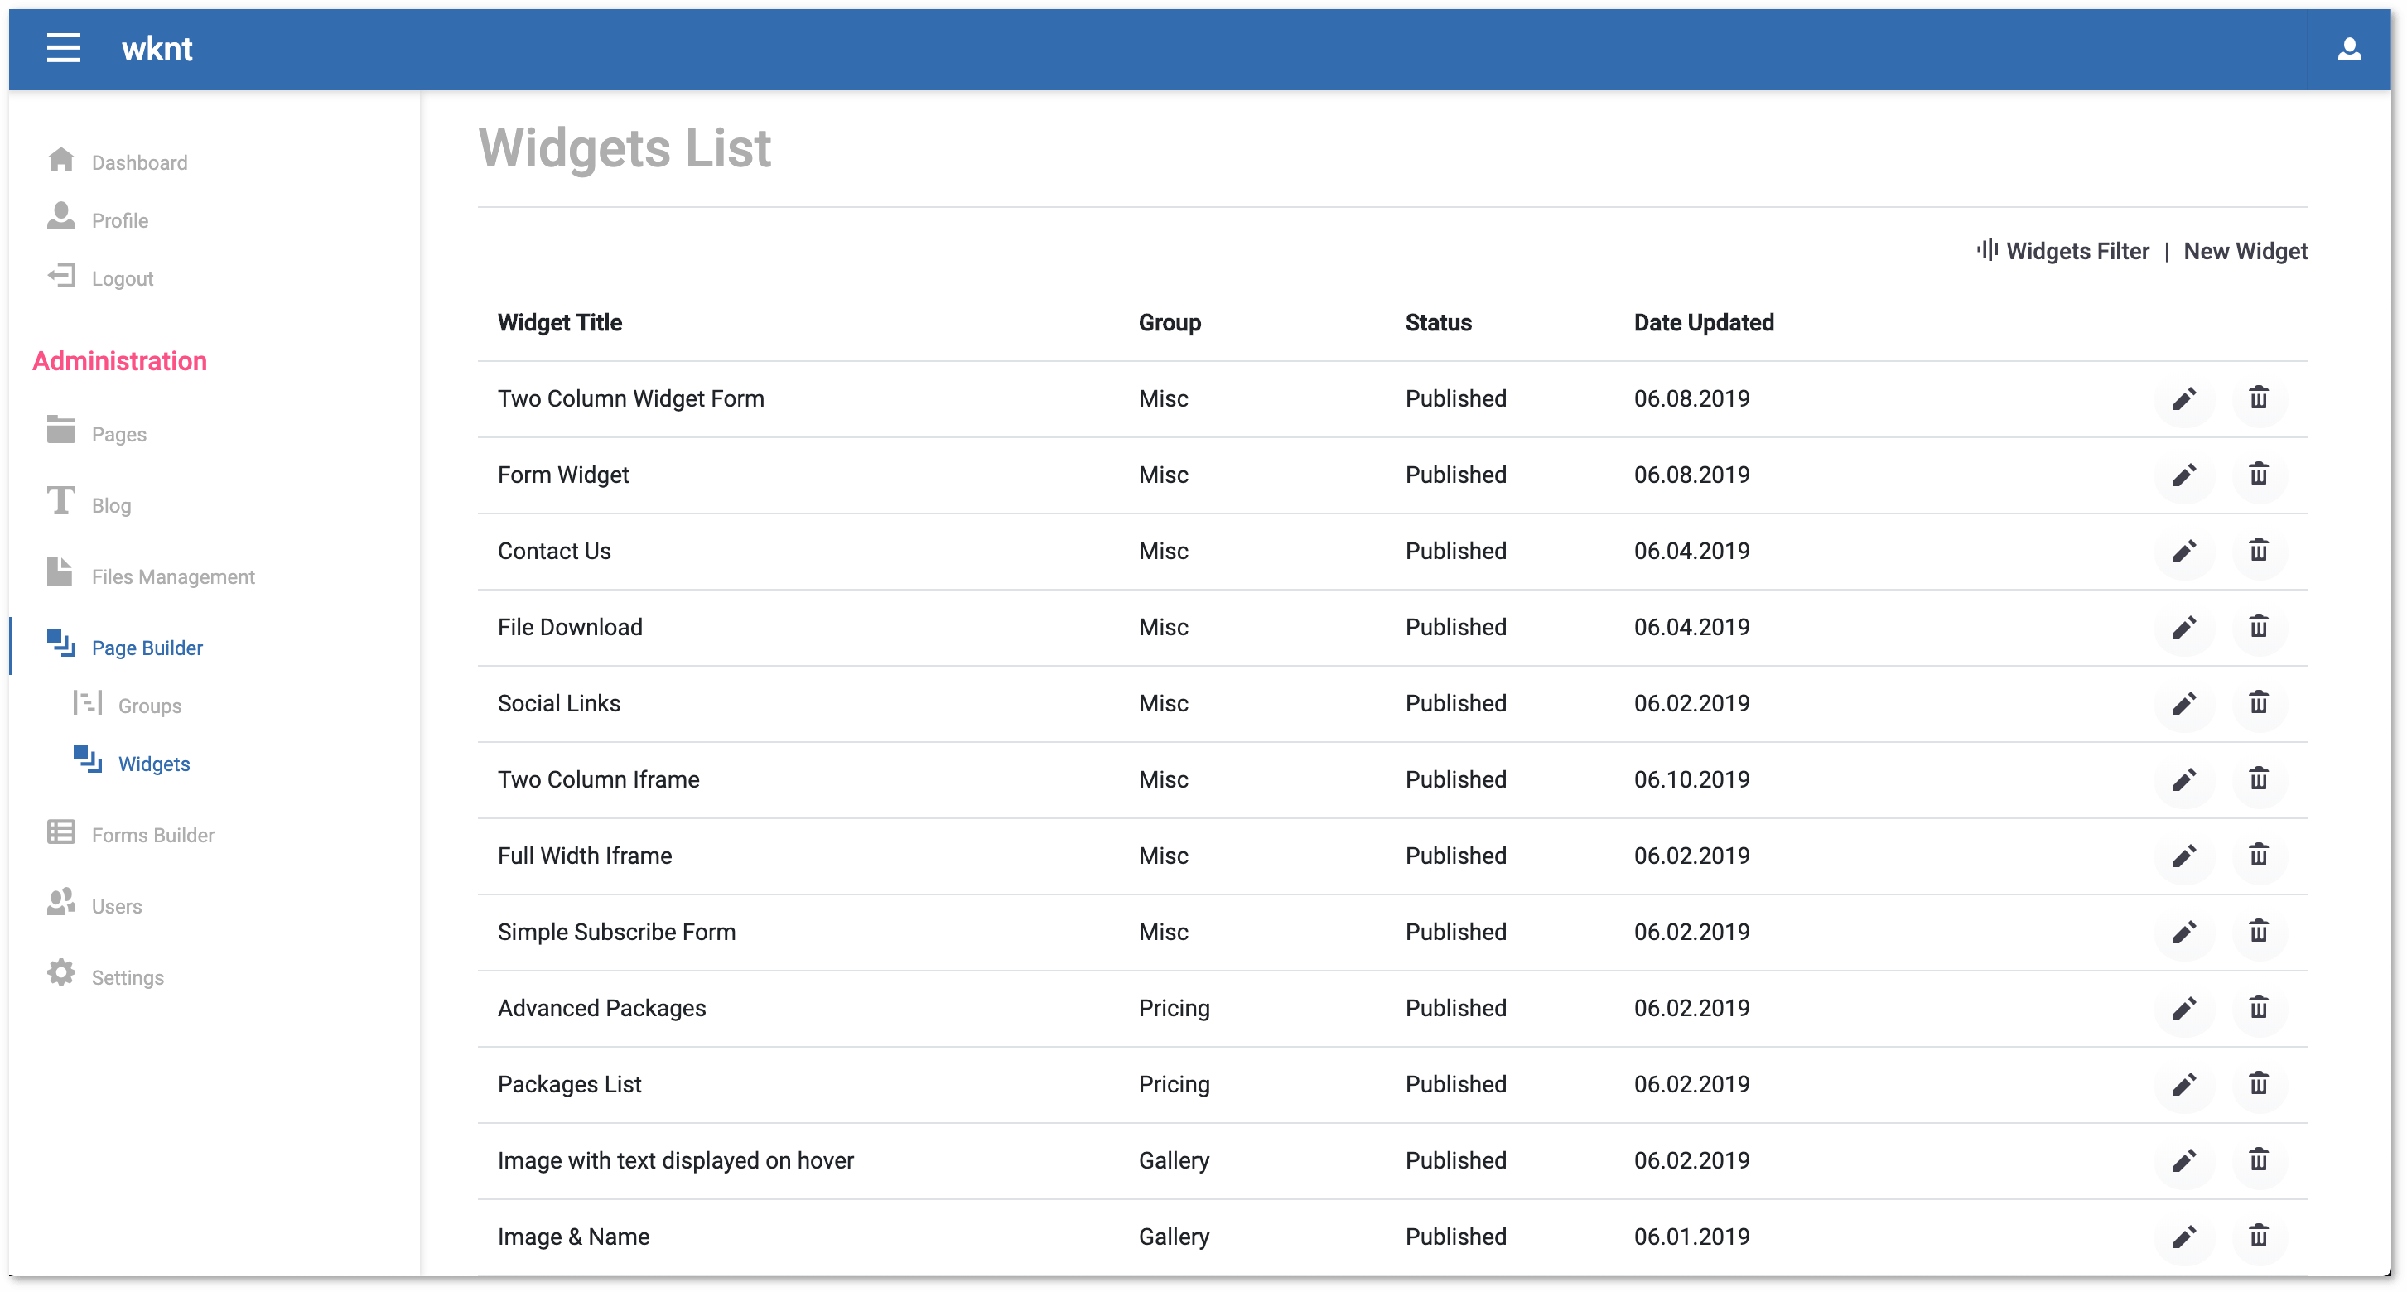Delete the Simple Subscribe Form widget

pos(2259,932)
